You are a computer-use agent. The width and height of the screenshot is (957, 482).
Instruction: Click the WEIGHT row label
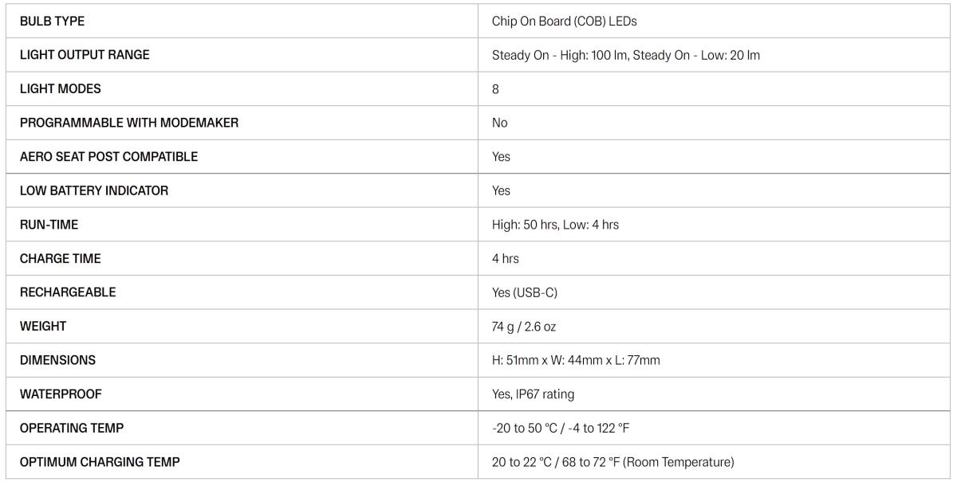pyautogui.click(x=43, y=326)
